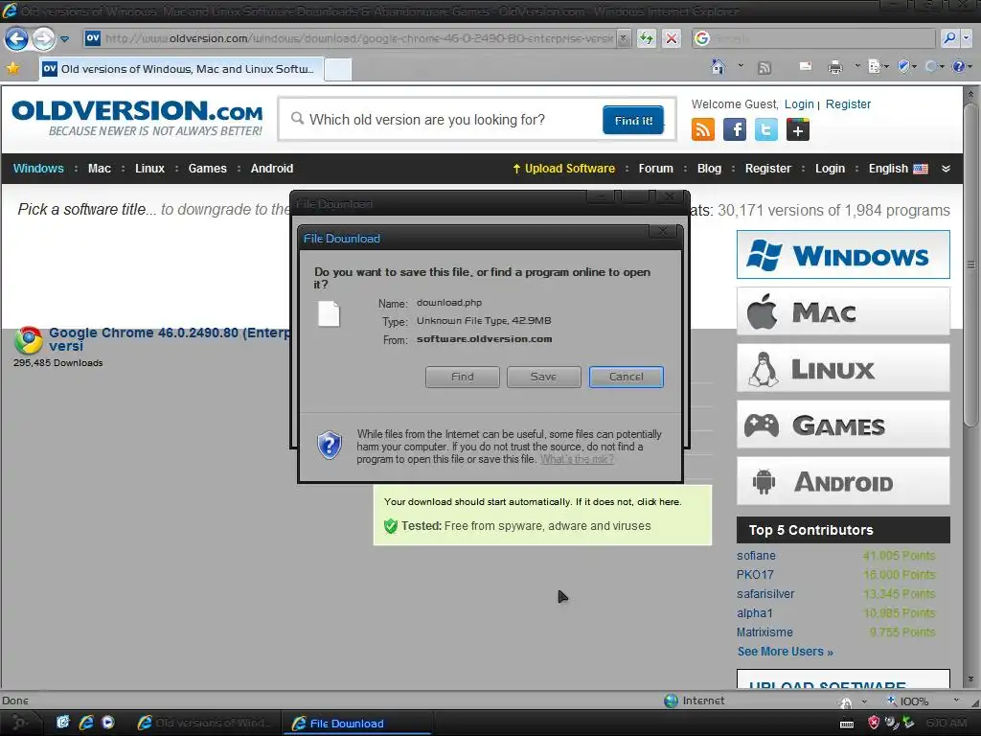Open the Page menu icon
Image resolution: width=981 pixels, height=736 pixels.
pyautogui.click(x=876, y=66)
